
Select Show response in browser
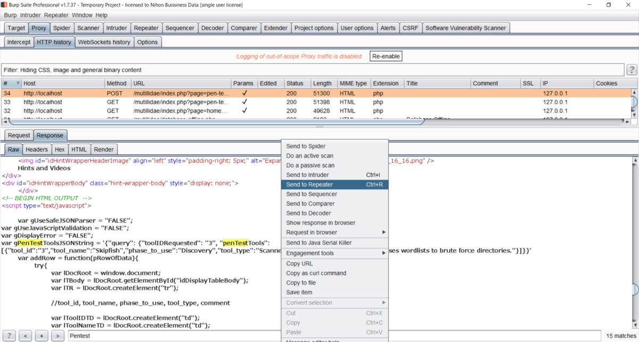point(335,223)
